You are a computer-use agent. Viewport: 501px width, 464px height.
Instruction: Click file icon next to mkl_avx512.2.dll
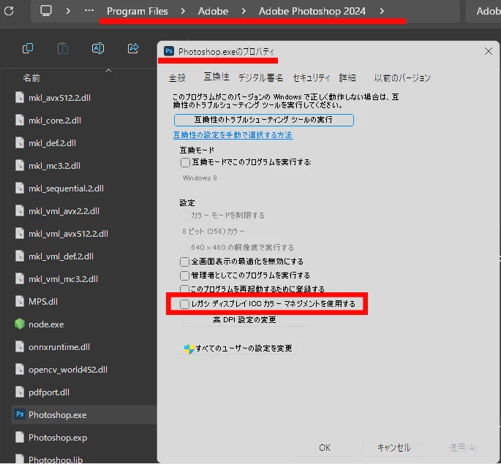click(20, 97)
